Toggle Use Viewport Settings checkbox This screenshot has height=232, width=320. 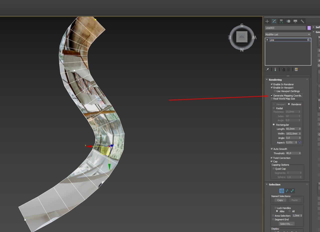275,91
